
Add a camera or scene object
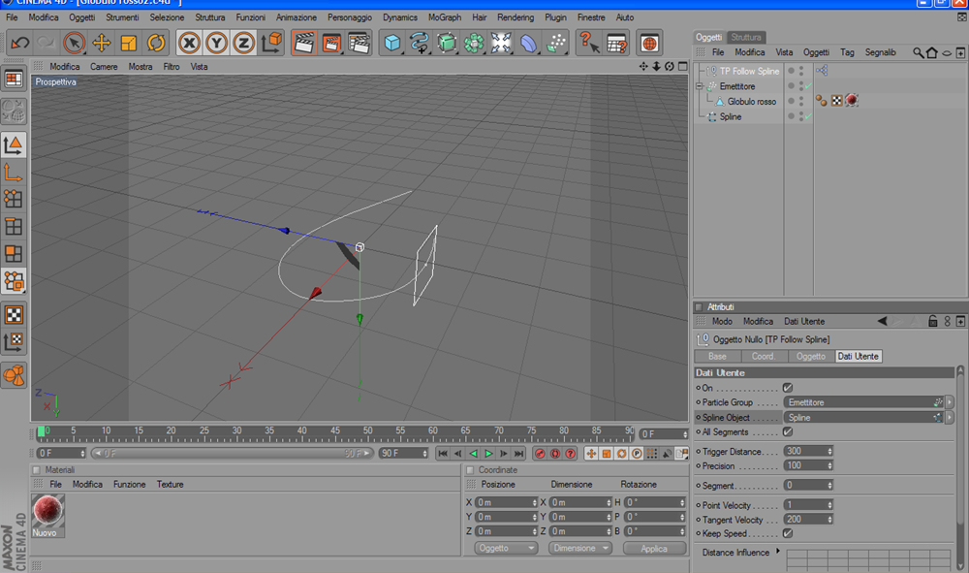click(x=501, y=43)
